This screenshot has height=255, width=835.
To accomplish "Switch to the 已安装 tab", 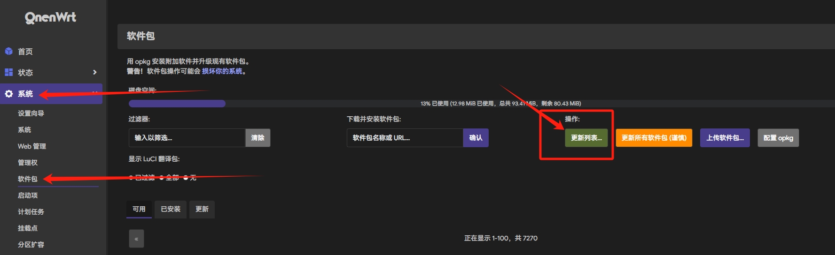I will (171, 209).
